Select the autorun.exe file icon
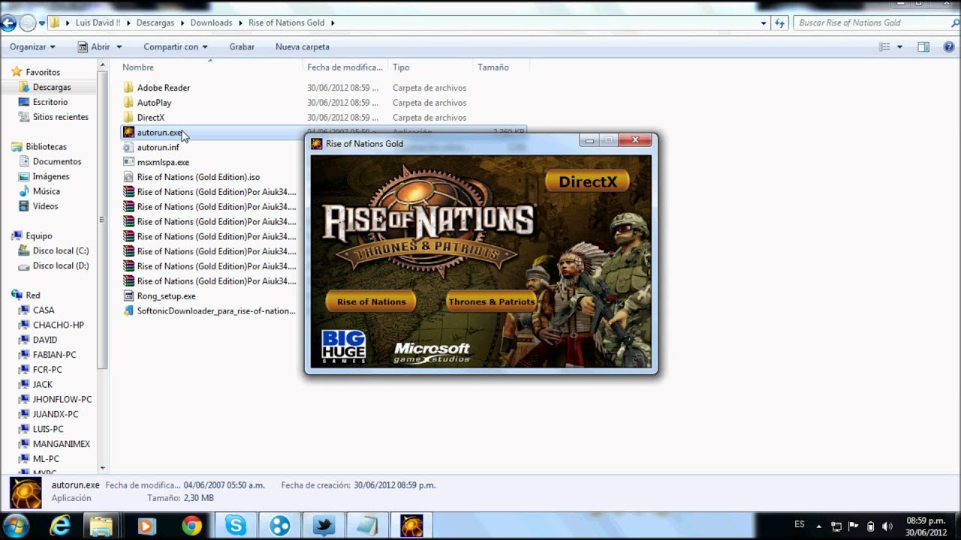This screenshot has width=961, height=540. [128, 132]
